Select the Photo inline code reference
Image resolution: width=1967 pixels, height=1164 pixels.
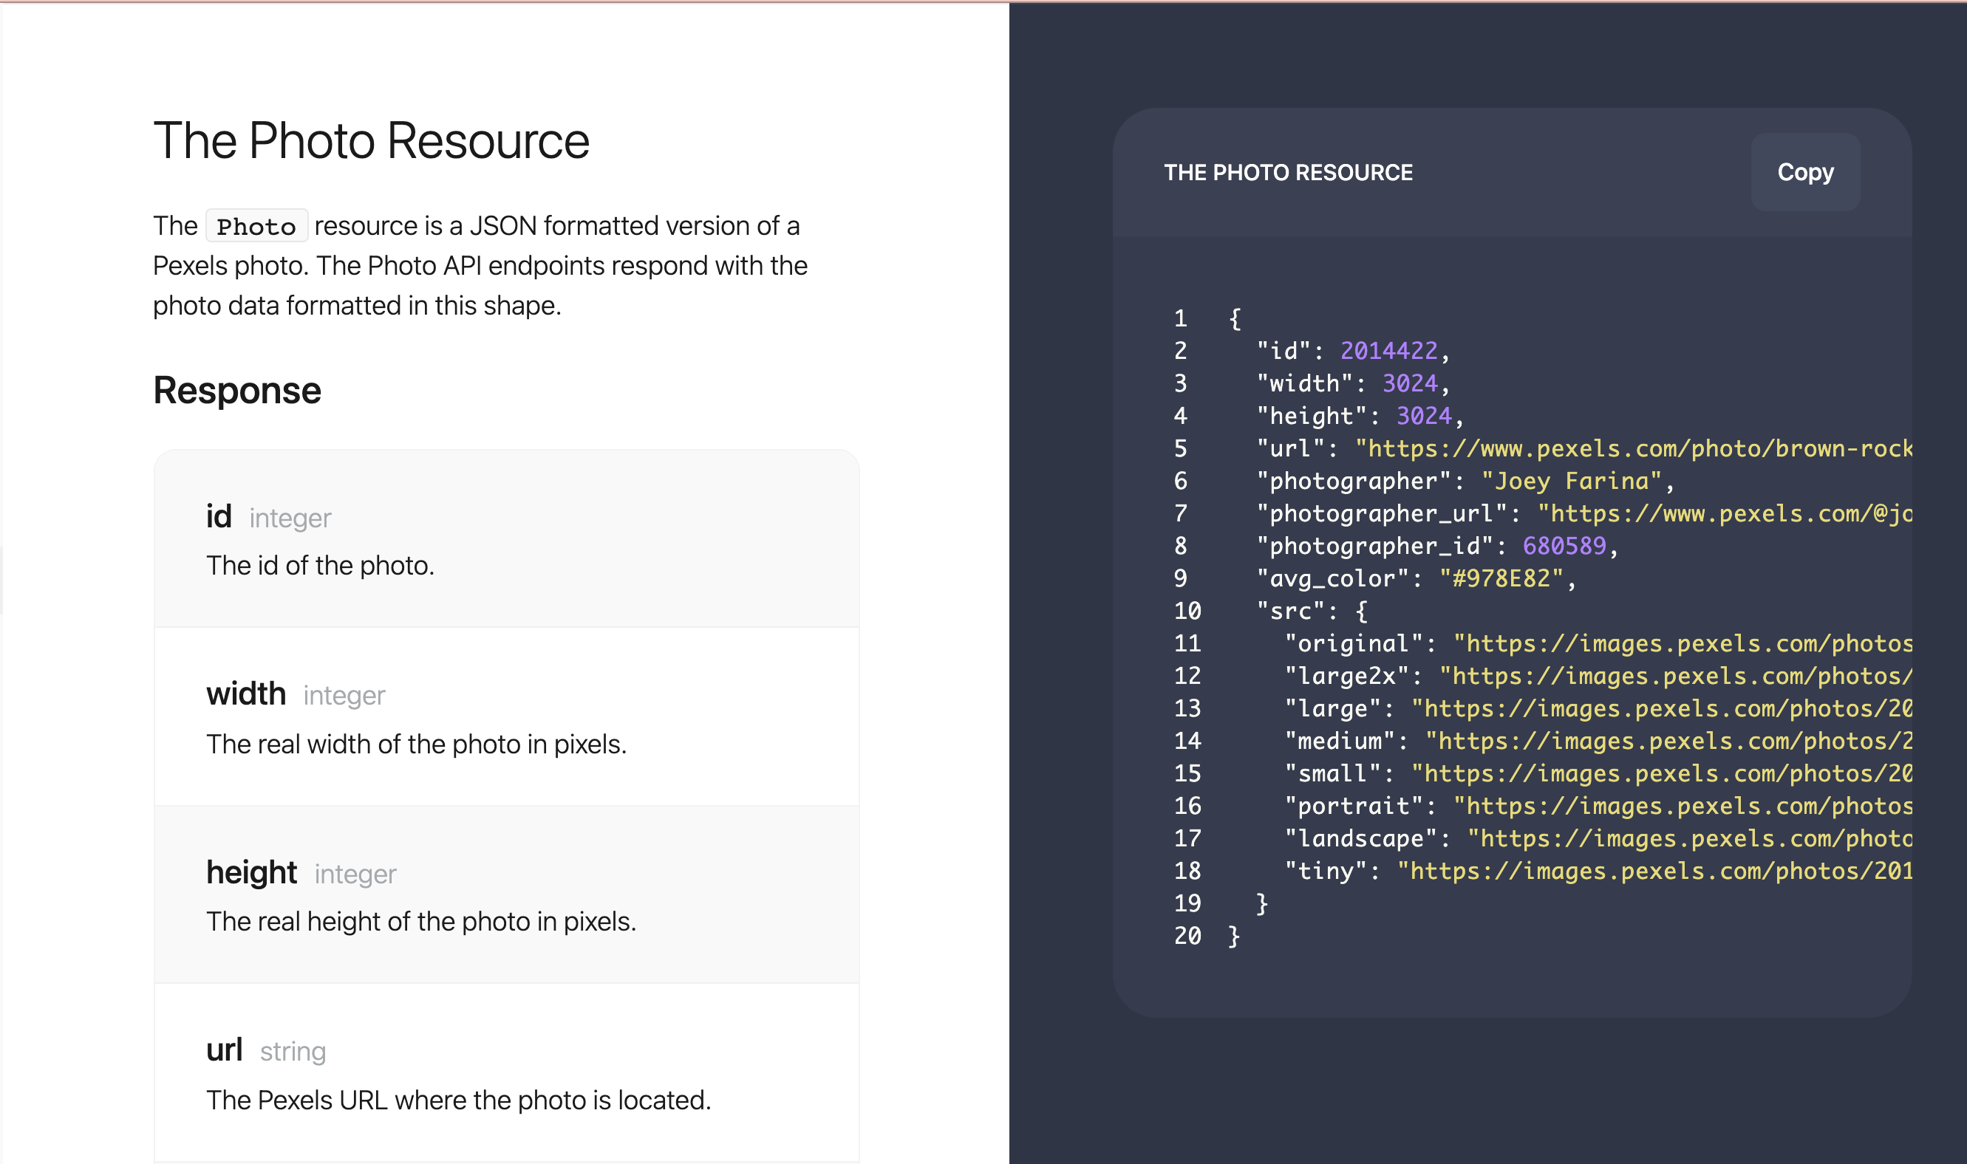click(x=256, y=226)
